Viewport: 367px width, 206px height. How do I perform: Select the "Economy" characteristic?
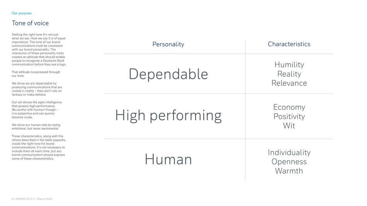[289, 107]
